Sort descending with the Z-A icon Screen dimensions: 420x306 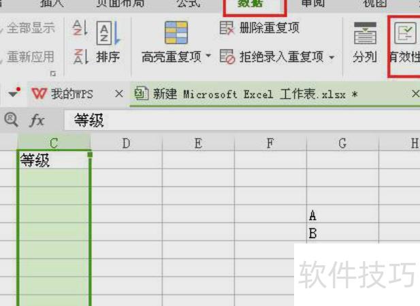pyautogui.click(x=80, y=56)
